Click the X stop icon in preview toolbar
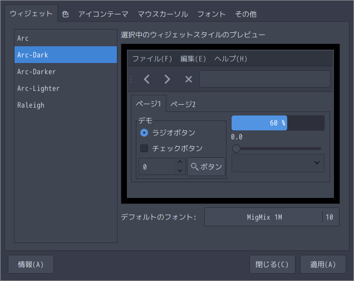The image size is (354, 281). click(x=189, y=79)
